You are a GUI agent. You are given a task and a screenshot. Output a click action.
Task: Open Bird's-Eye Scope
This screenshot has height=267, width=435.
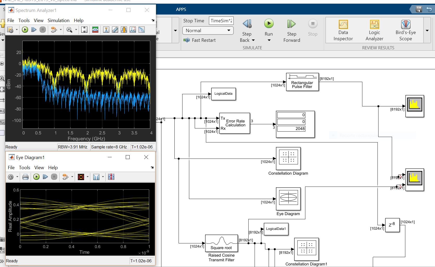pos(406,30)
